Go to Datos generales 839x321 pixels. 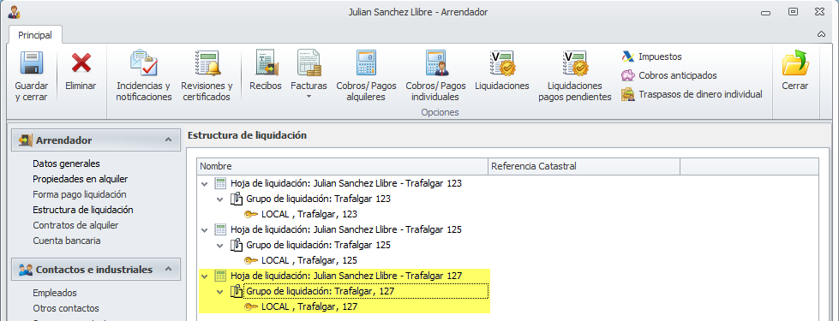66,164
